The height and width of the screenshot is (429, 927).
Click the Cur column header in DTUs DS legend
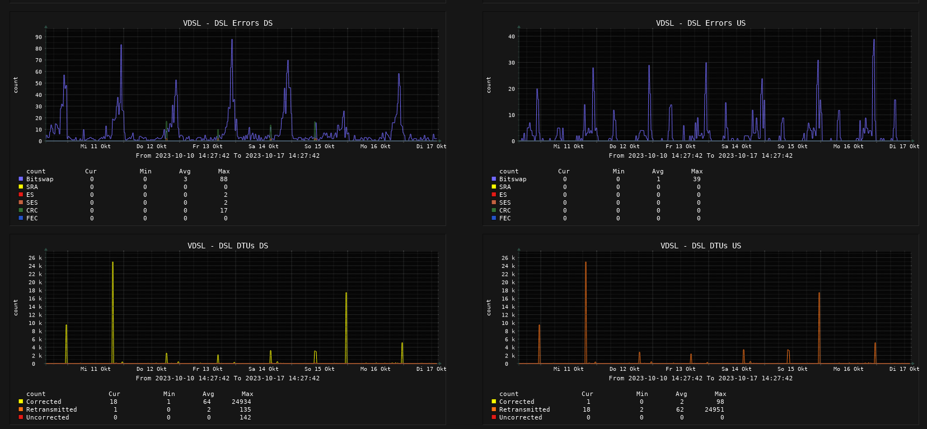(114, 394)
